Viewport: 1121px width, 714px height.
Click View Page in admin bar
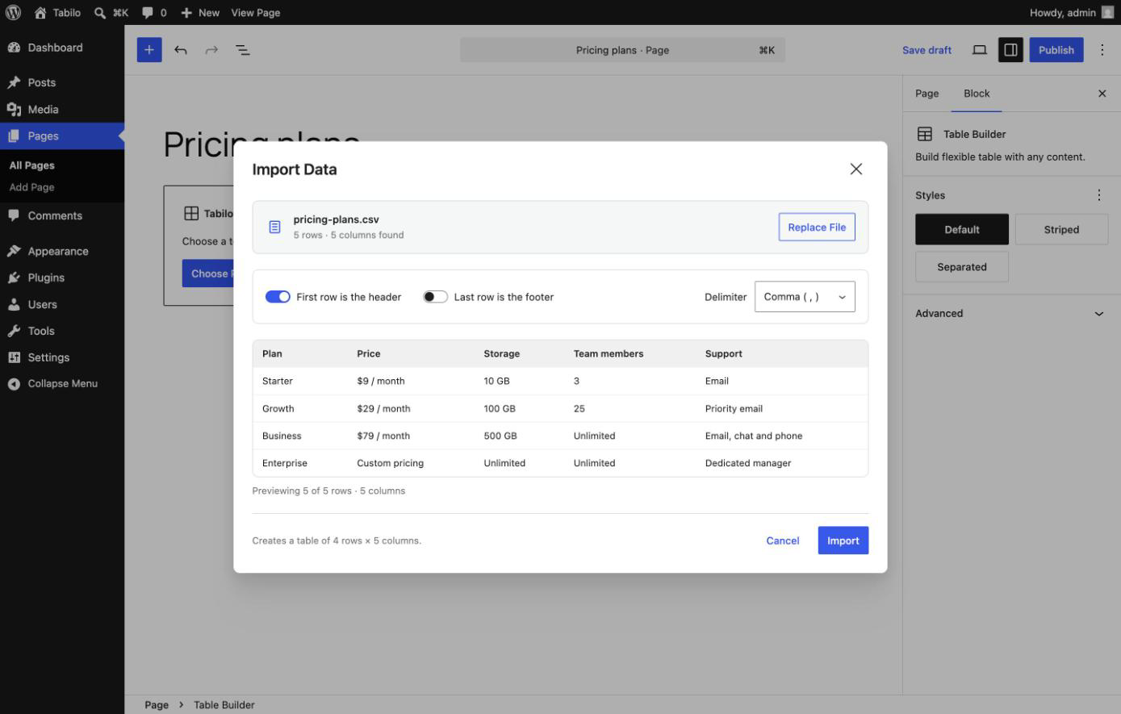[x=256, y=12]
